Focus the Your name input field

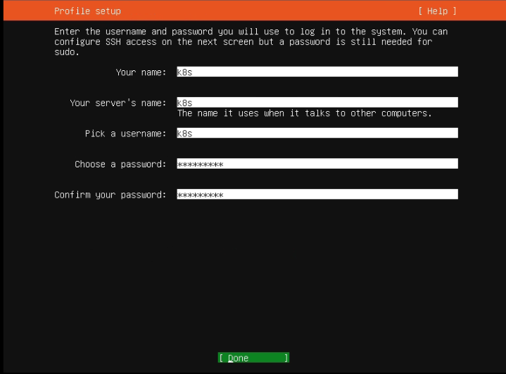(x=317, y=72)
